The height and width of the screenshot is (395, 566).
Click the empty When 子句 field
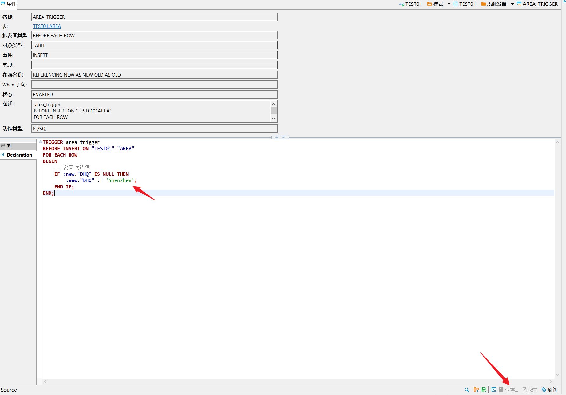(155, 85)
